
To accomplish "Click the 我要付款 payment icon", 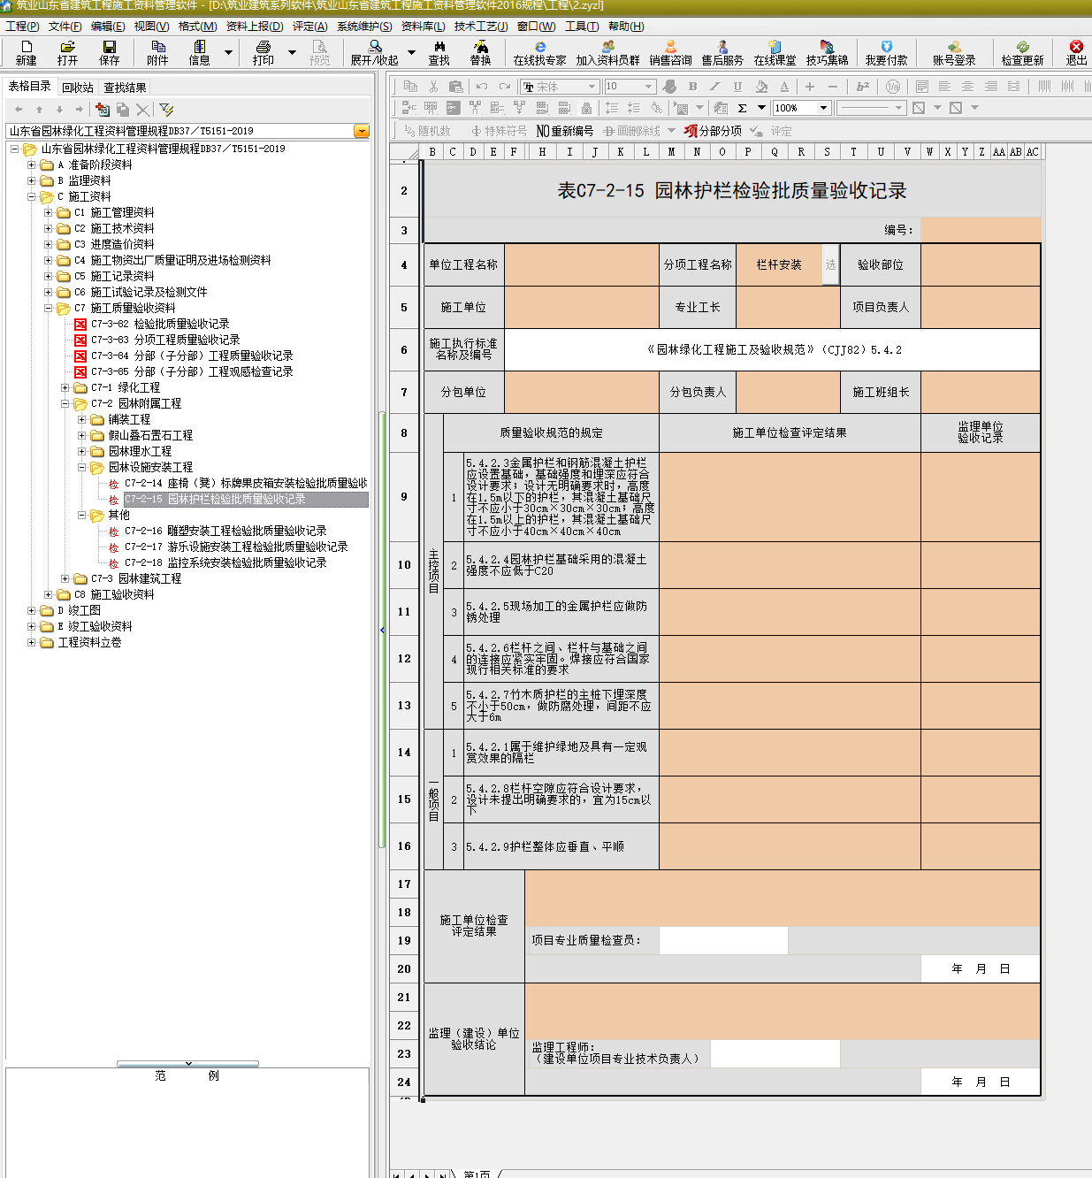I will point(886,46).
